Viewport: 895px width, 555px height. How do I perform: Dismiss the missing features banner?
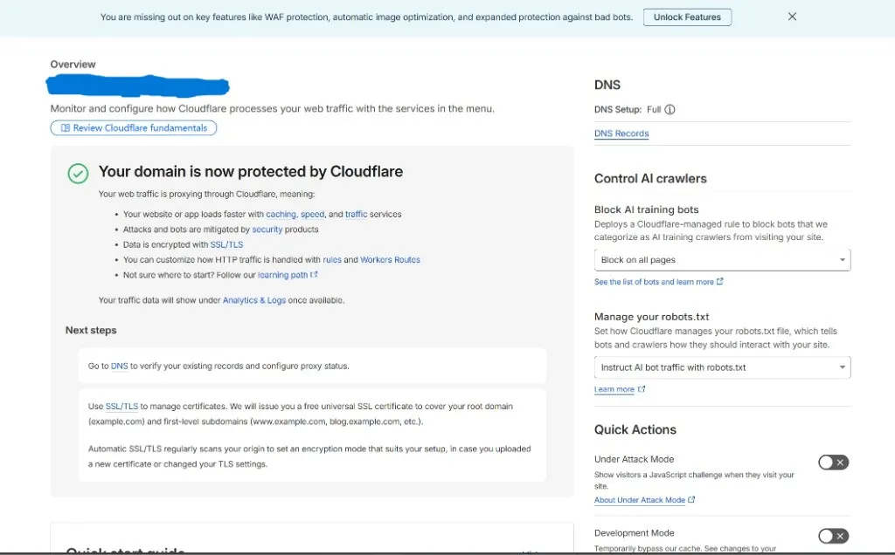pos(792,17)
